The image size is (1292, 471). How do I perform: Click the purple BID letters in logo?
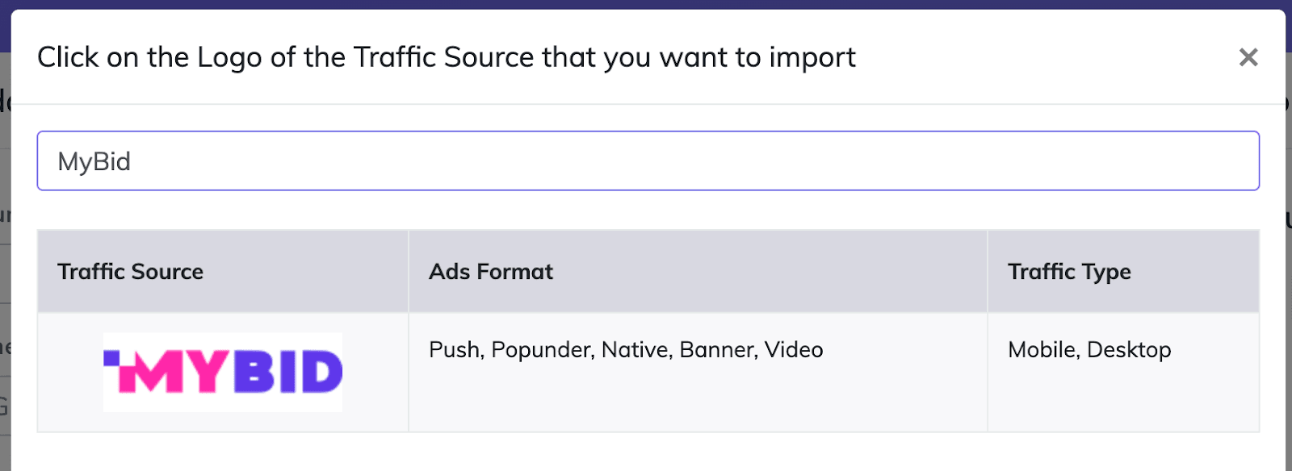point(289,373)
